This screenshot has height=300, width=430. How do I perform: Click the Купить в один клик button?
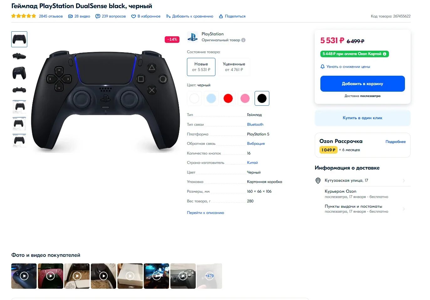362,118
